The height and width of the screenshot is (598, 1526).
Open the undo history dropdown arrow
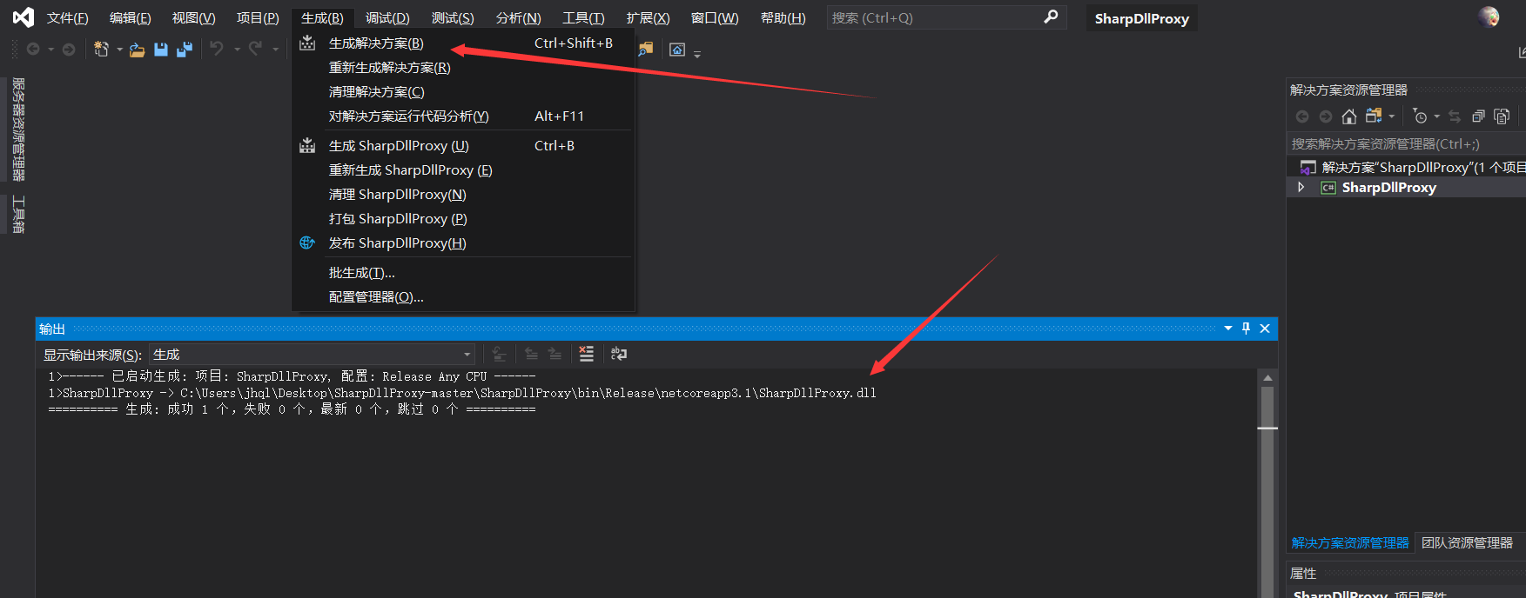coord(237,50)
